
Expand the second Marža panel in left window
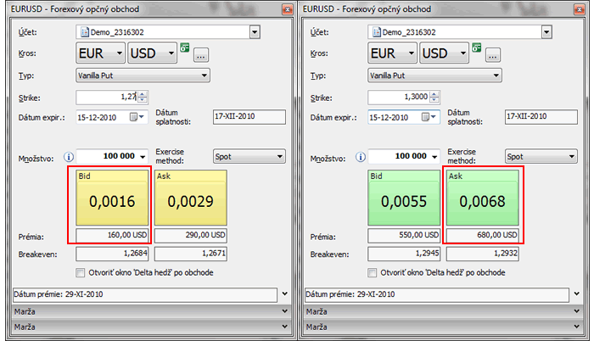285,327
